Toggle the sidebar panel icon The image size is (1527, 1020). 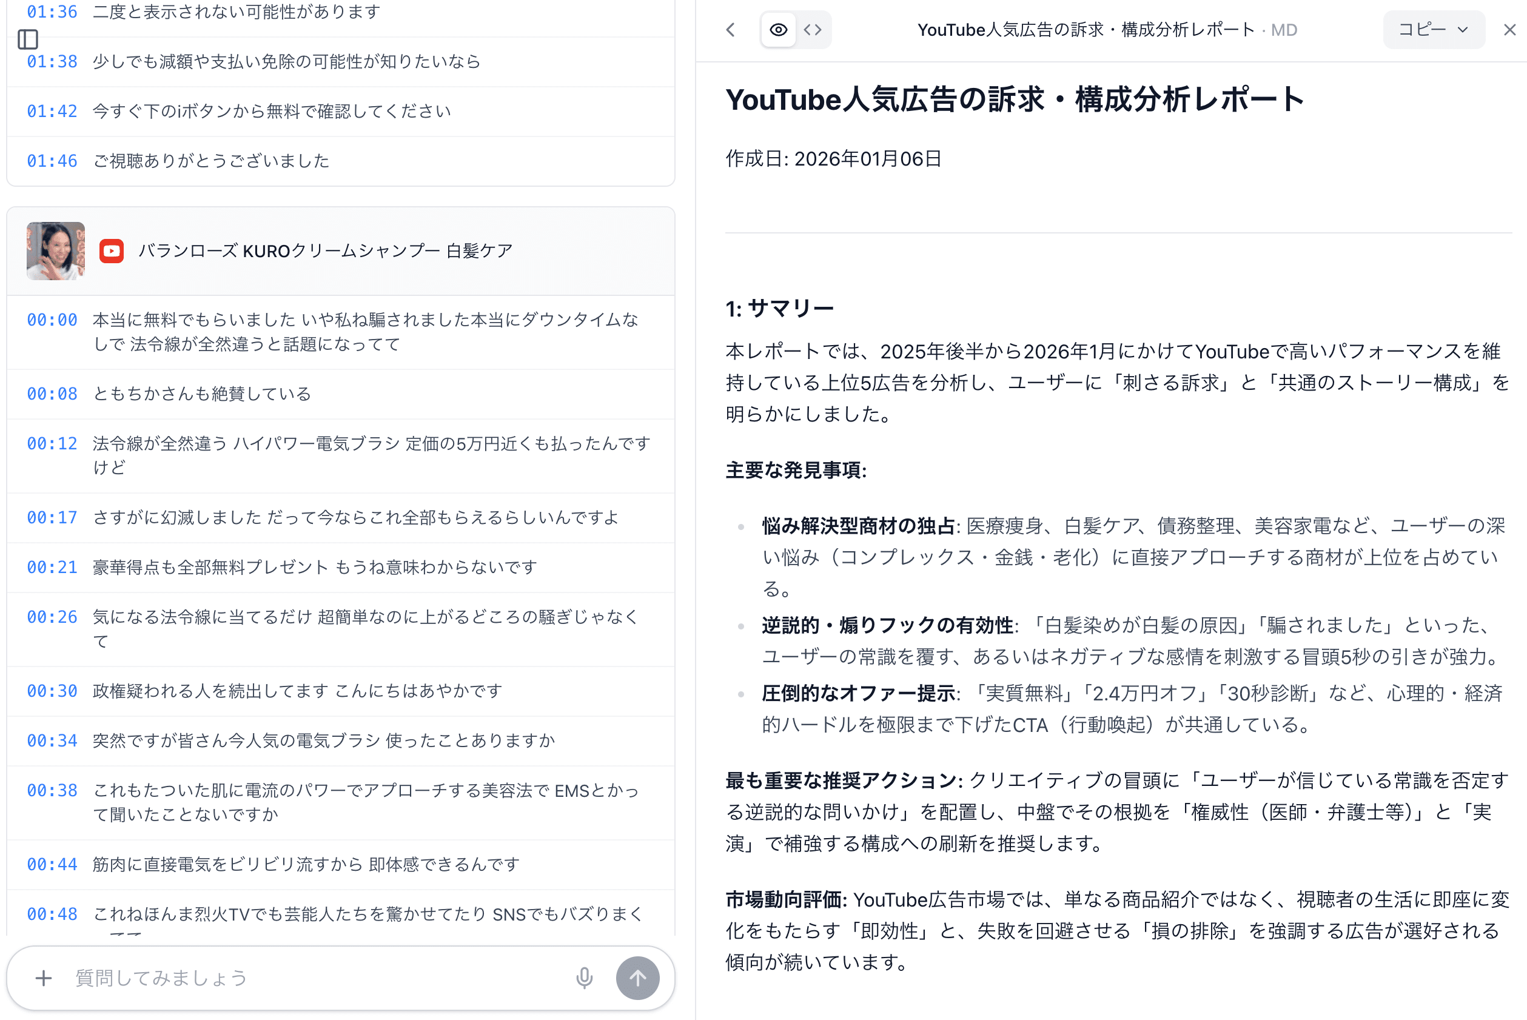(x=28, y=39)
